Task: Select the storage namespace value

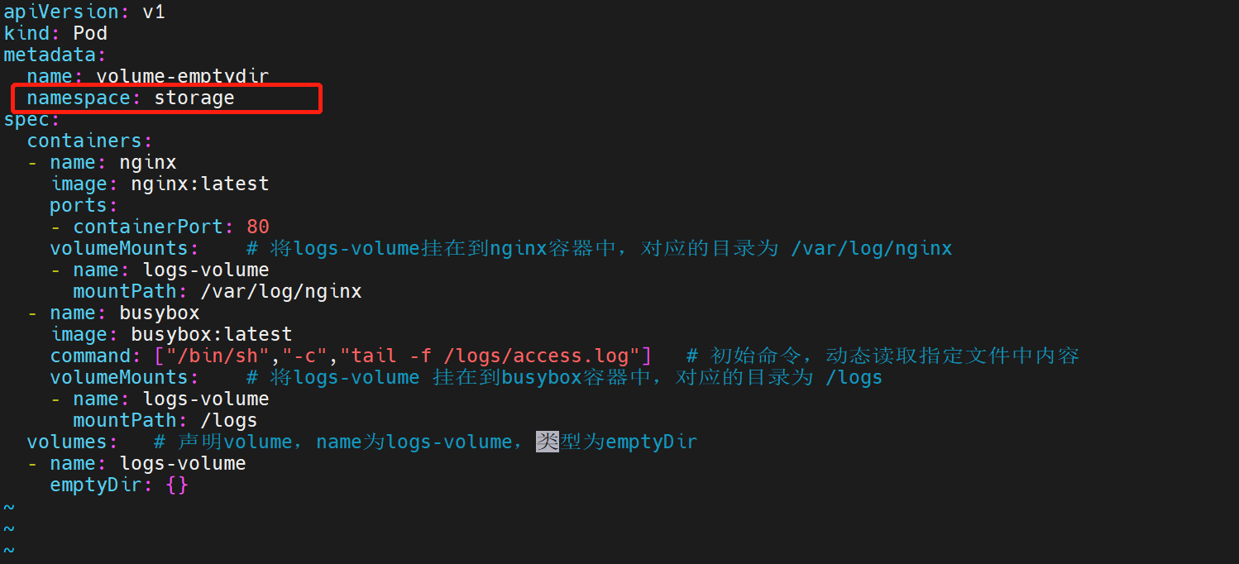Action: 194,98
